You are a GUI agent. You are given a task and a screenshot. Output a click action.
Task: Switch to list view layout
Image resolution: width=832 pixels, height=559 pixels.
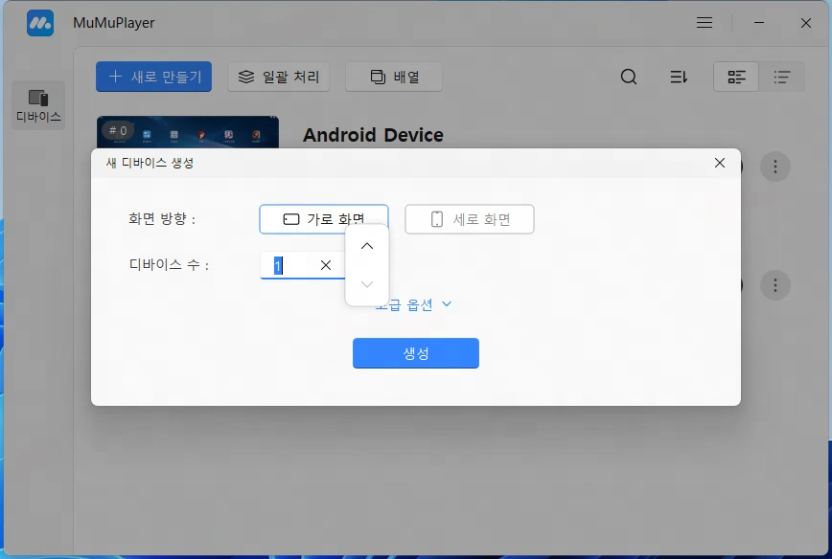pyautogui.click(x=782, y=77)
